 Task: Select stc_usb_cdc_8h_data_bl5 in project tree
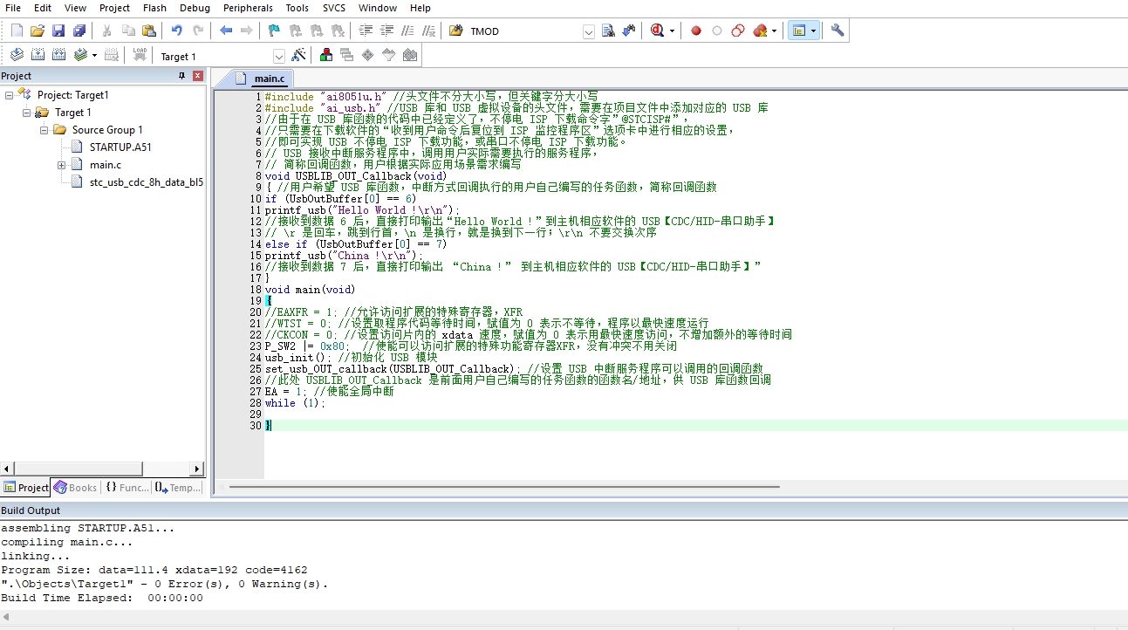coord(147,182)
